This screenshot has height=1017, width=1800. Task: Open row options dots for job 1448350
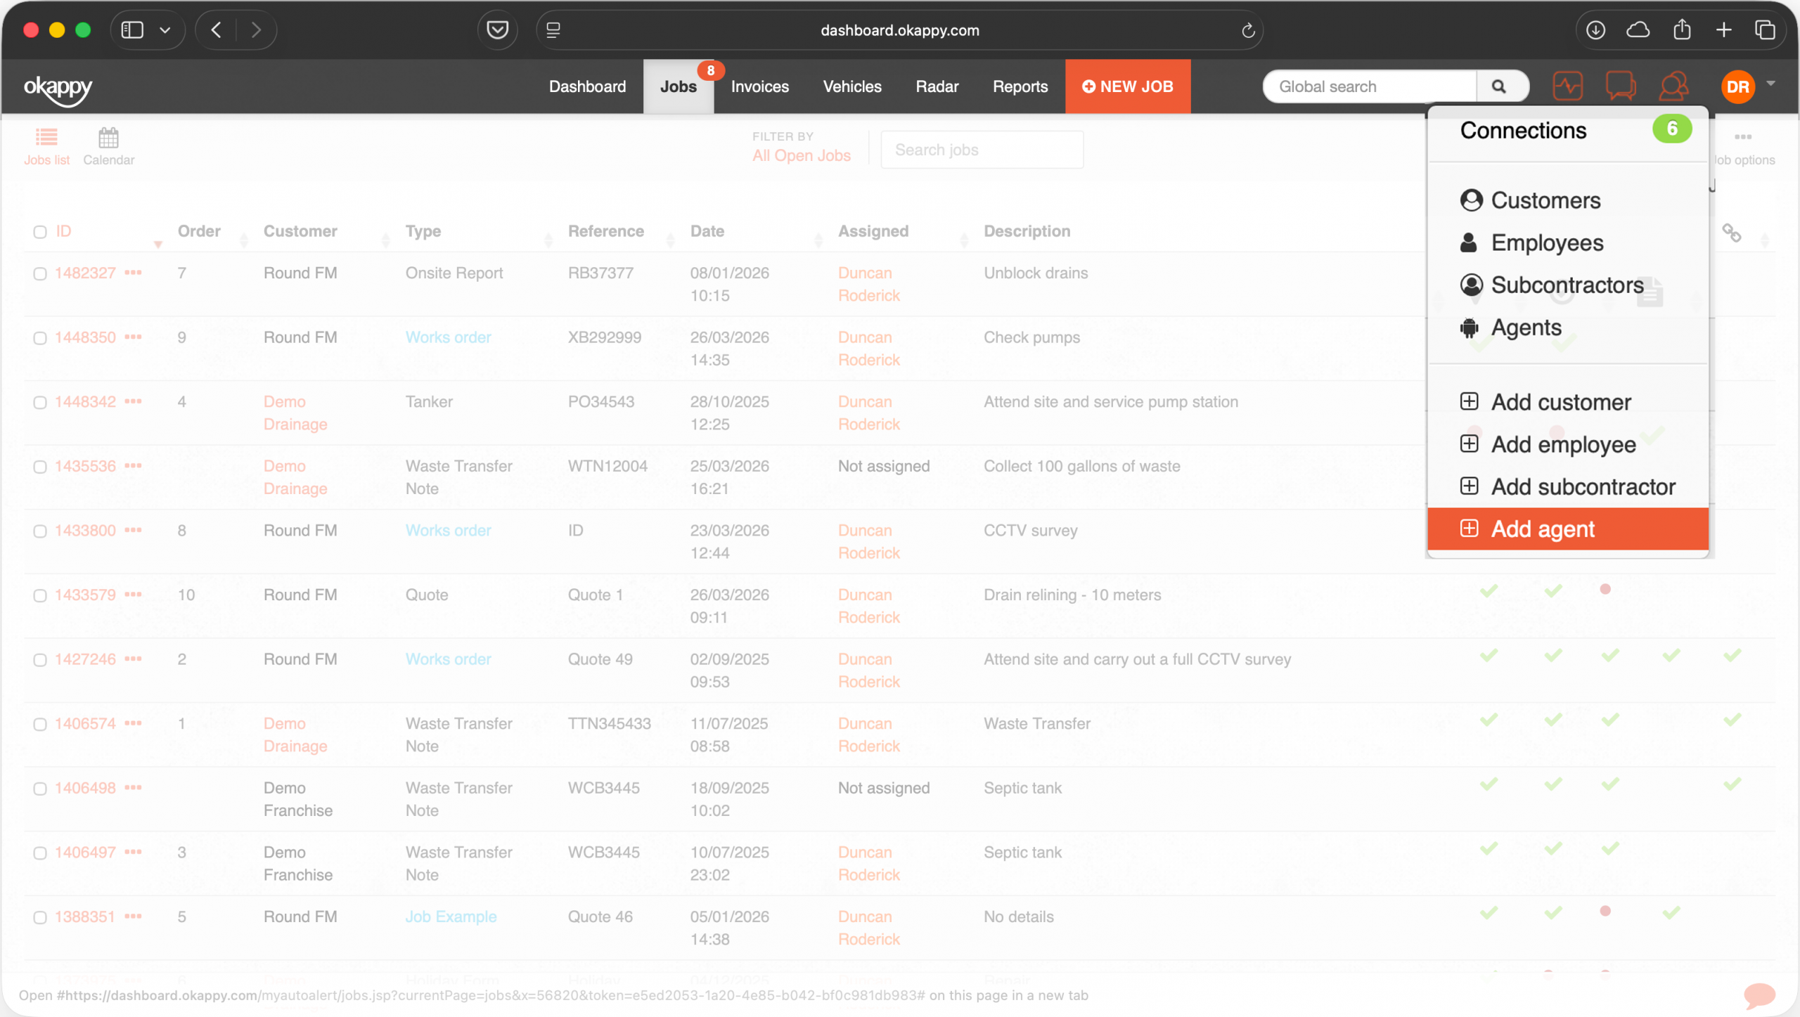pos(133,337)
